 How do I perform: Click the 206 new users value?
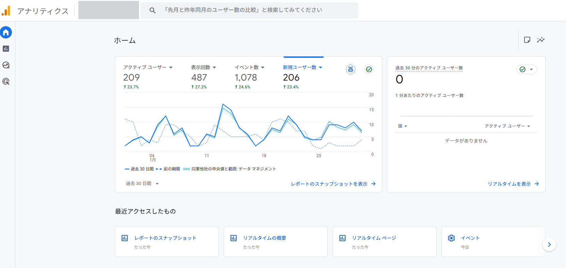pyautogui.click(x=291, y=78)
